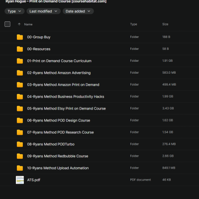This screenshot has height=199, width=199.
Task: Click the 188 B size value
Action: coord(166,37)
